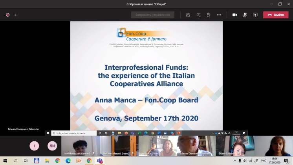
Task: Click the Teams icon in the taskbar
Action: coord(99,161)
